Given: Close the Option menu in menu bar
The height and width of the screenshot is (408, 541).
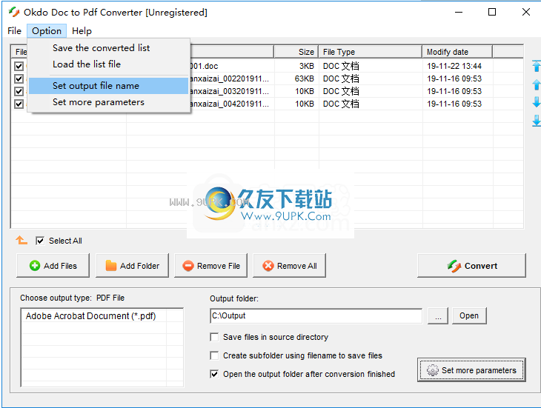Looking at the screenshot, I should coord(47,31).
